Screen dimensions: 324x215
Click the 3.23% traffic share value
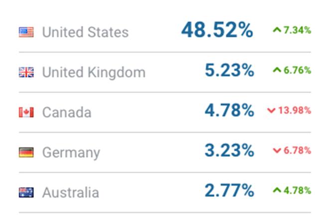[x=229, y=150]
